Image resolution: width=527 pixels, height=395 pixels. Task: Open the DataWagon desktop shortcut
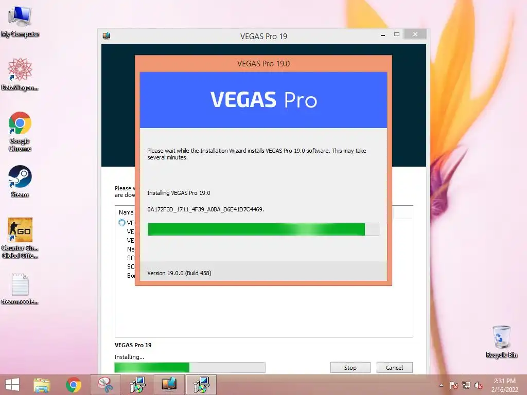pos(20,74)
